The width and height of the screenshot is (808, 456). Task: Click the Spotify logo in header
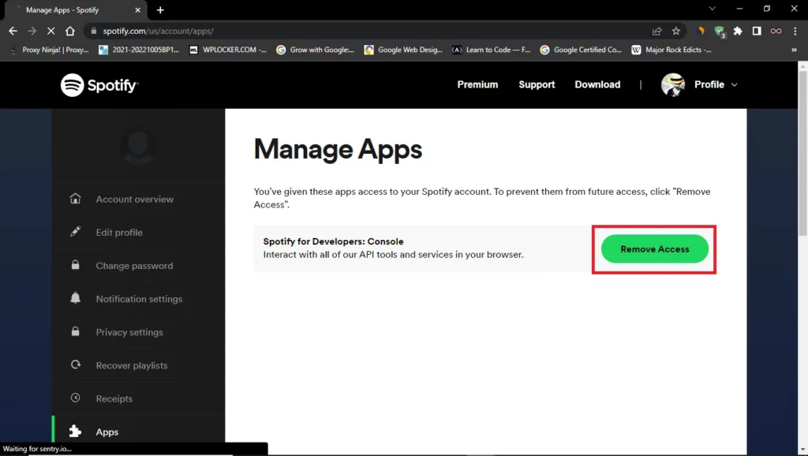(x=99, y=85)
